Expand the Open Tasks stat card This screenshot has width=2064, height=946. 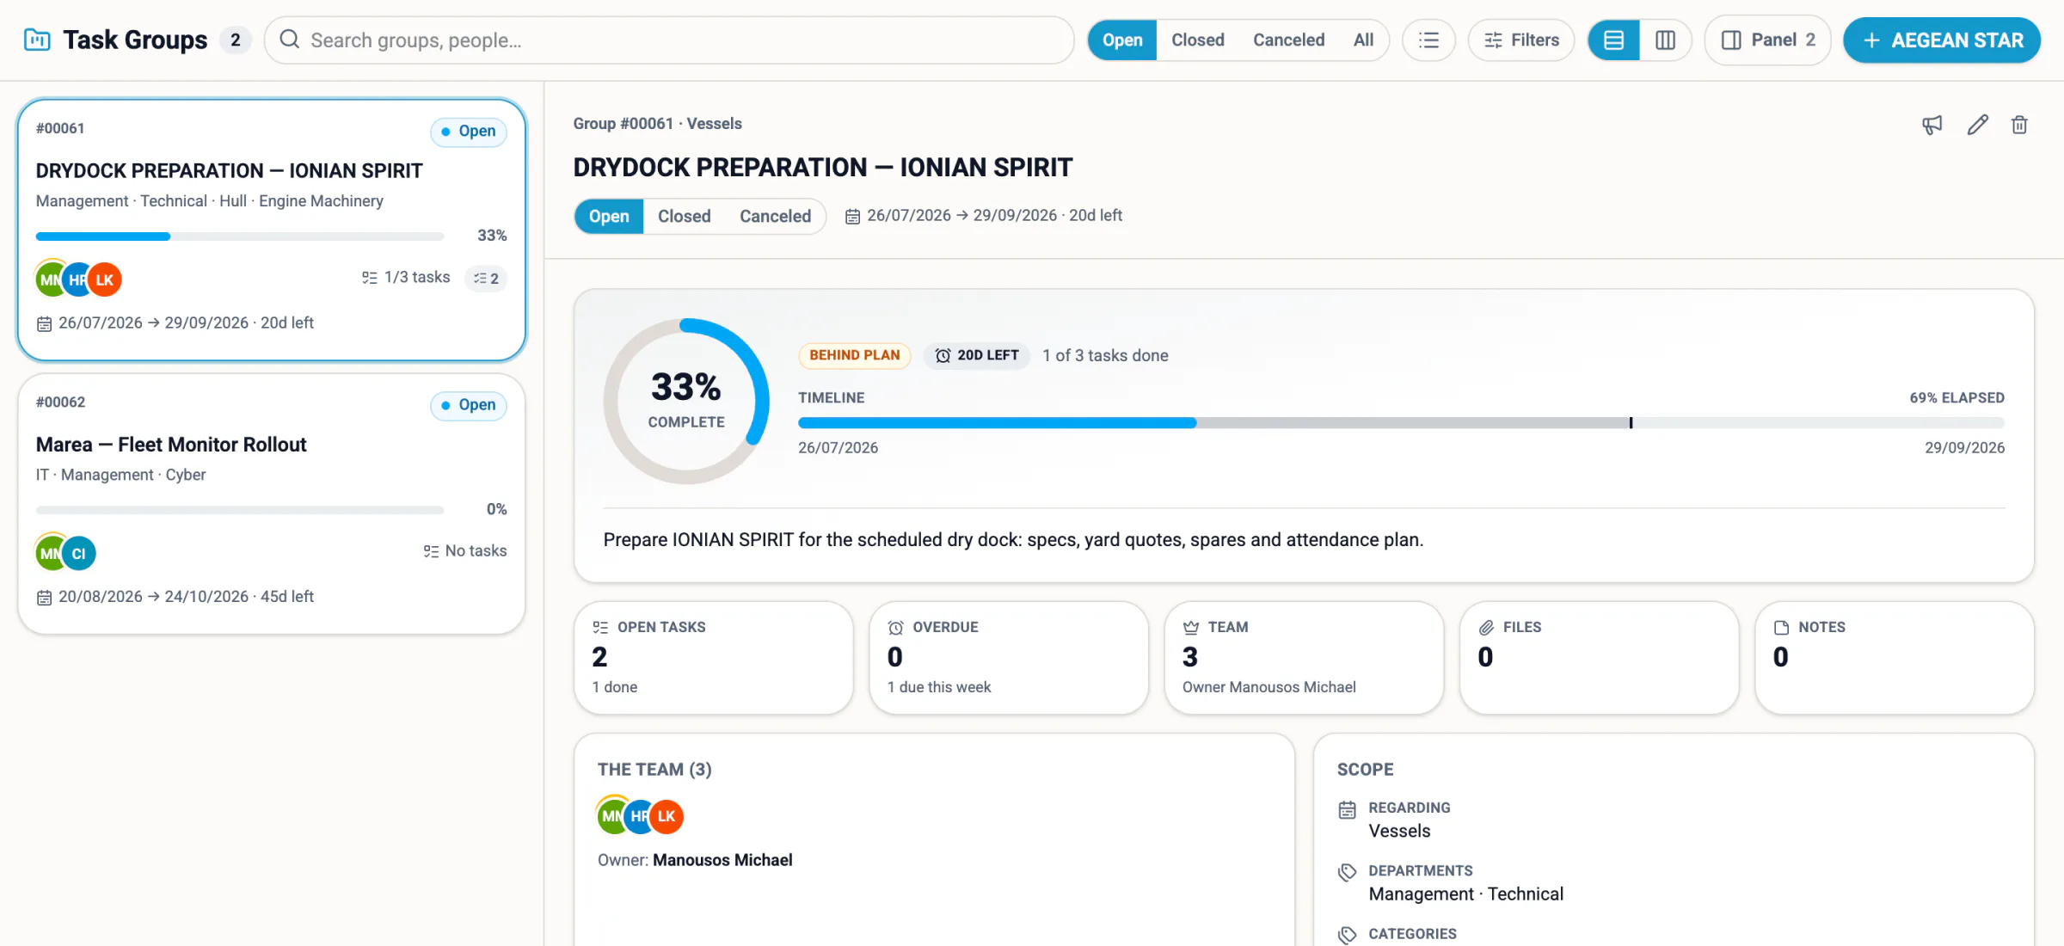pos(713,658)
